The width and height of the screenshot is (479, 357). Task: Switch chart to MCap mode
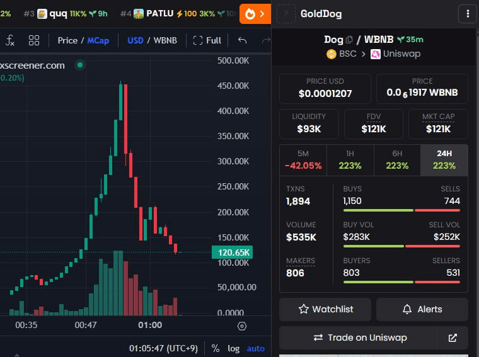[x=98, y=40]
